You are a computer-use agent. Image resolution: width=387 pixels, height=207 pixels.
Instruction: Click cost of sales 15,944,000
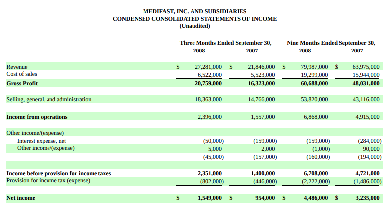366,75
